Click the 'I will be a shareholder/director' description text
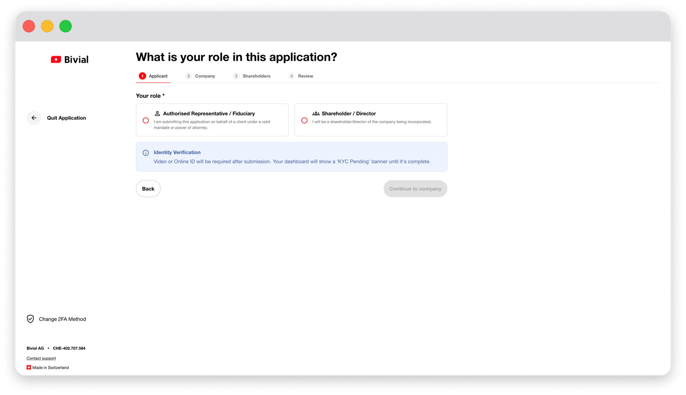686x395 pixels. click(x=372, y=122)
